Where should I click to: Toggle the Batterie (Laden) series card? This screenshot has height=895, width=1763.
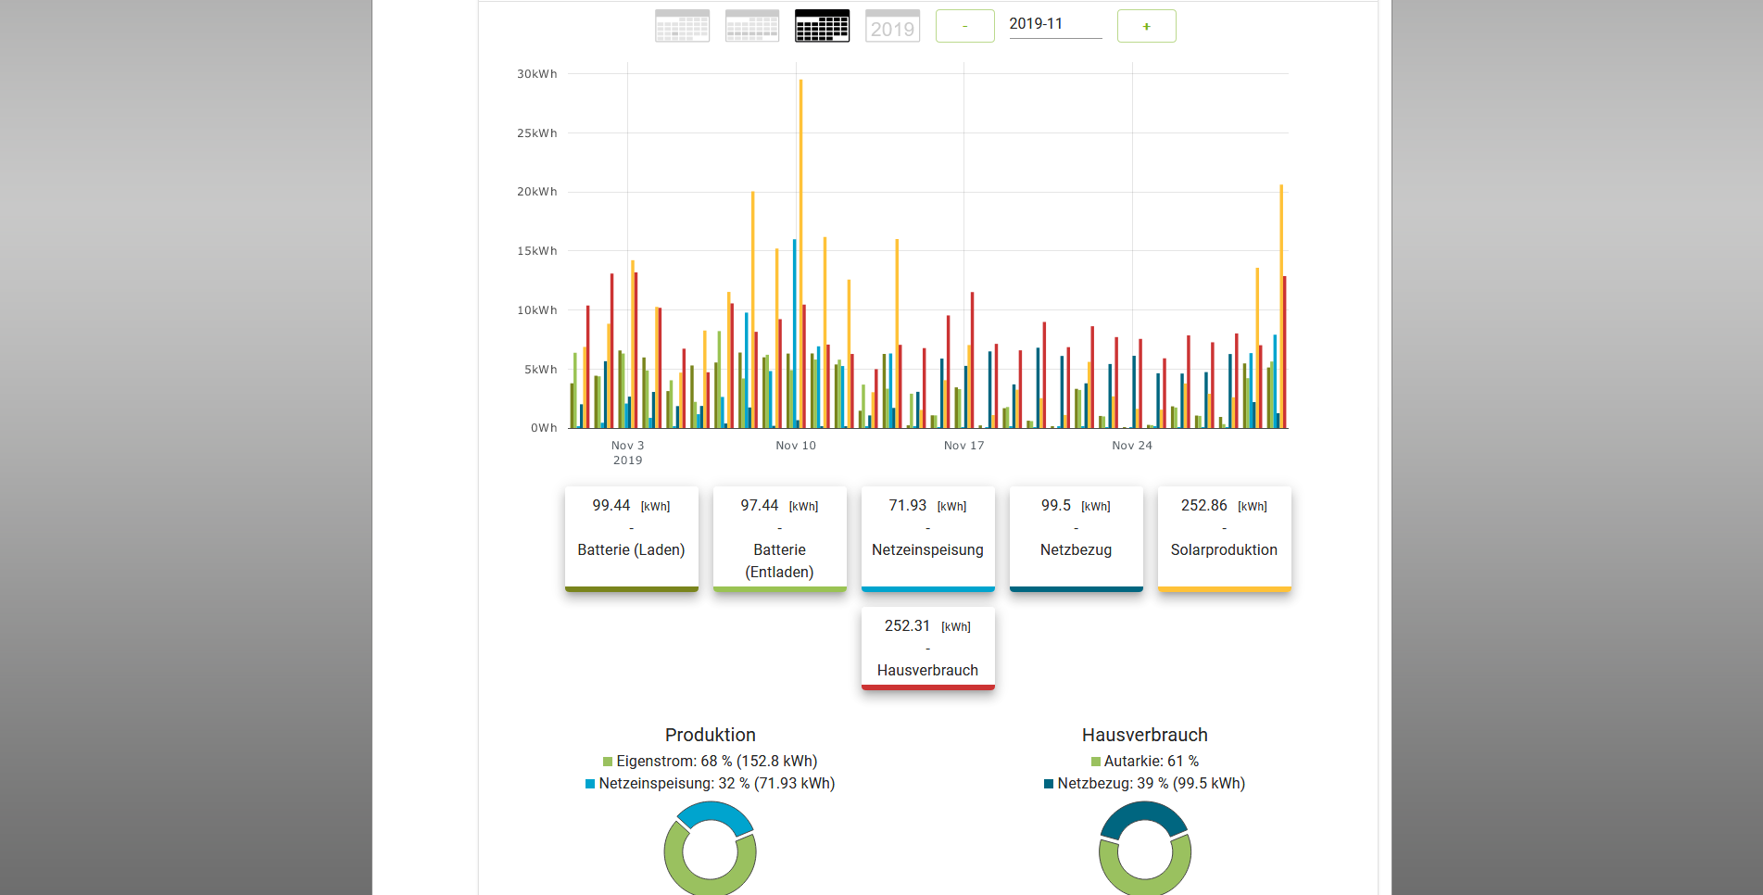(631, 538)
